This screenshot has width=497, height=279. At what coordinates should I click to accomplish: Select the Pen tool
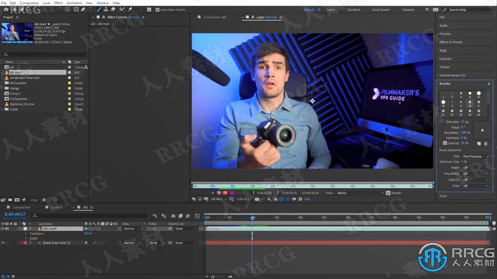[83, 9]
